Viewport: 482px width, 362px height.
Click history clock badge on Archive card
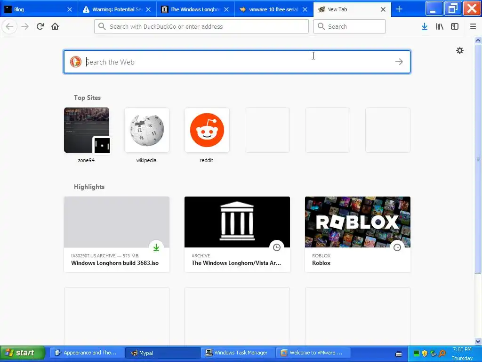click(277, 247)
